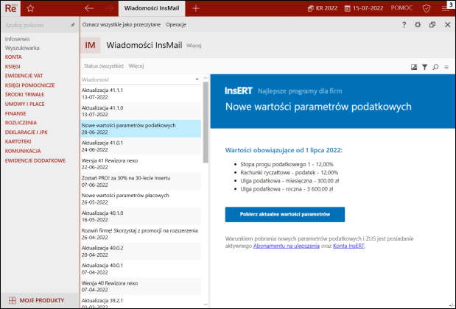Open DEKLARACJE I JPK module
This screenshot has height=309, width=456.
point(27,132)
